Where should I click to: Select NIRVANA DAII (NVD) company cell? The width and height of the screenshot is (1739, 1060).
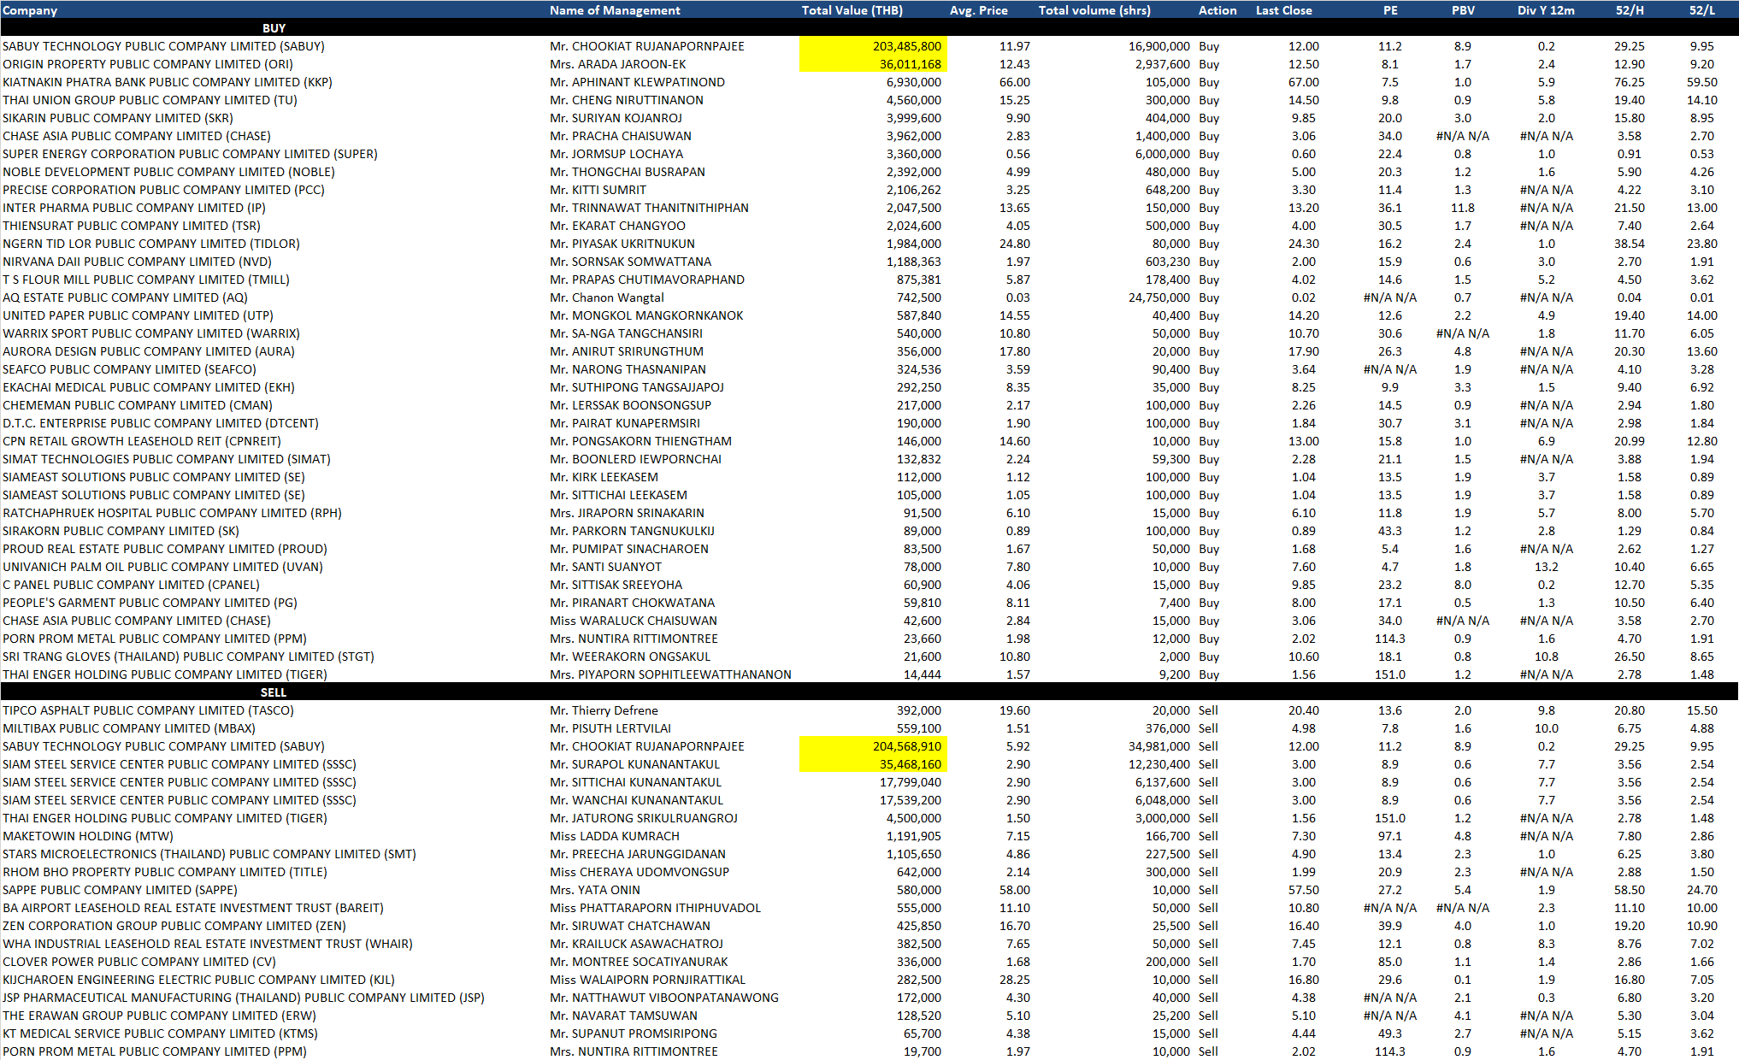coord(137,262)
